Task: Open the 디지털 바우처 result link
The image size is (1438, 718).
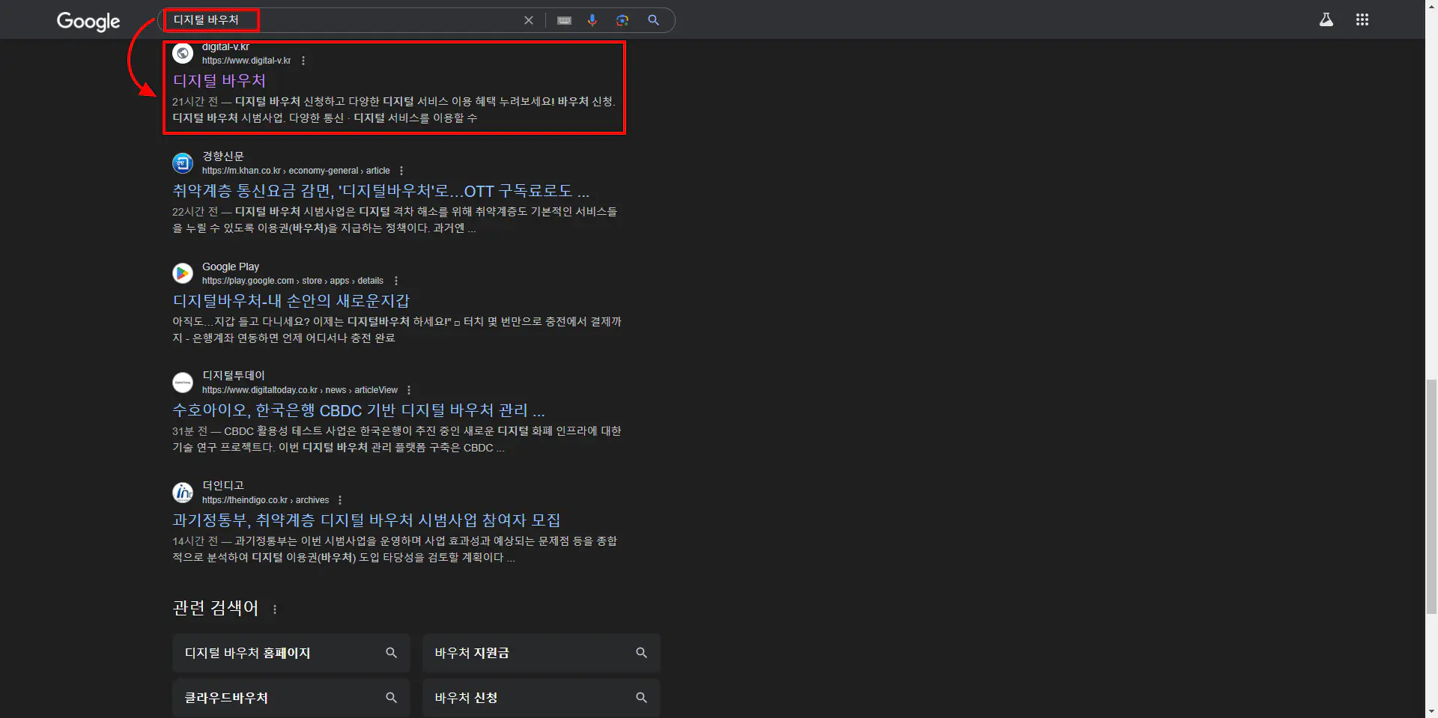Action: [x=219, y=80]
